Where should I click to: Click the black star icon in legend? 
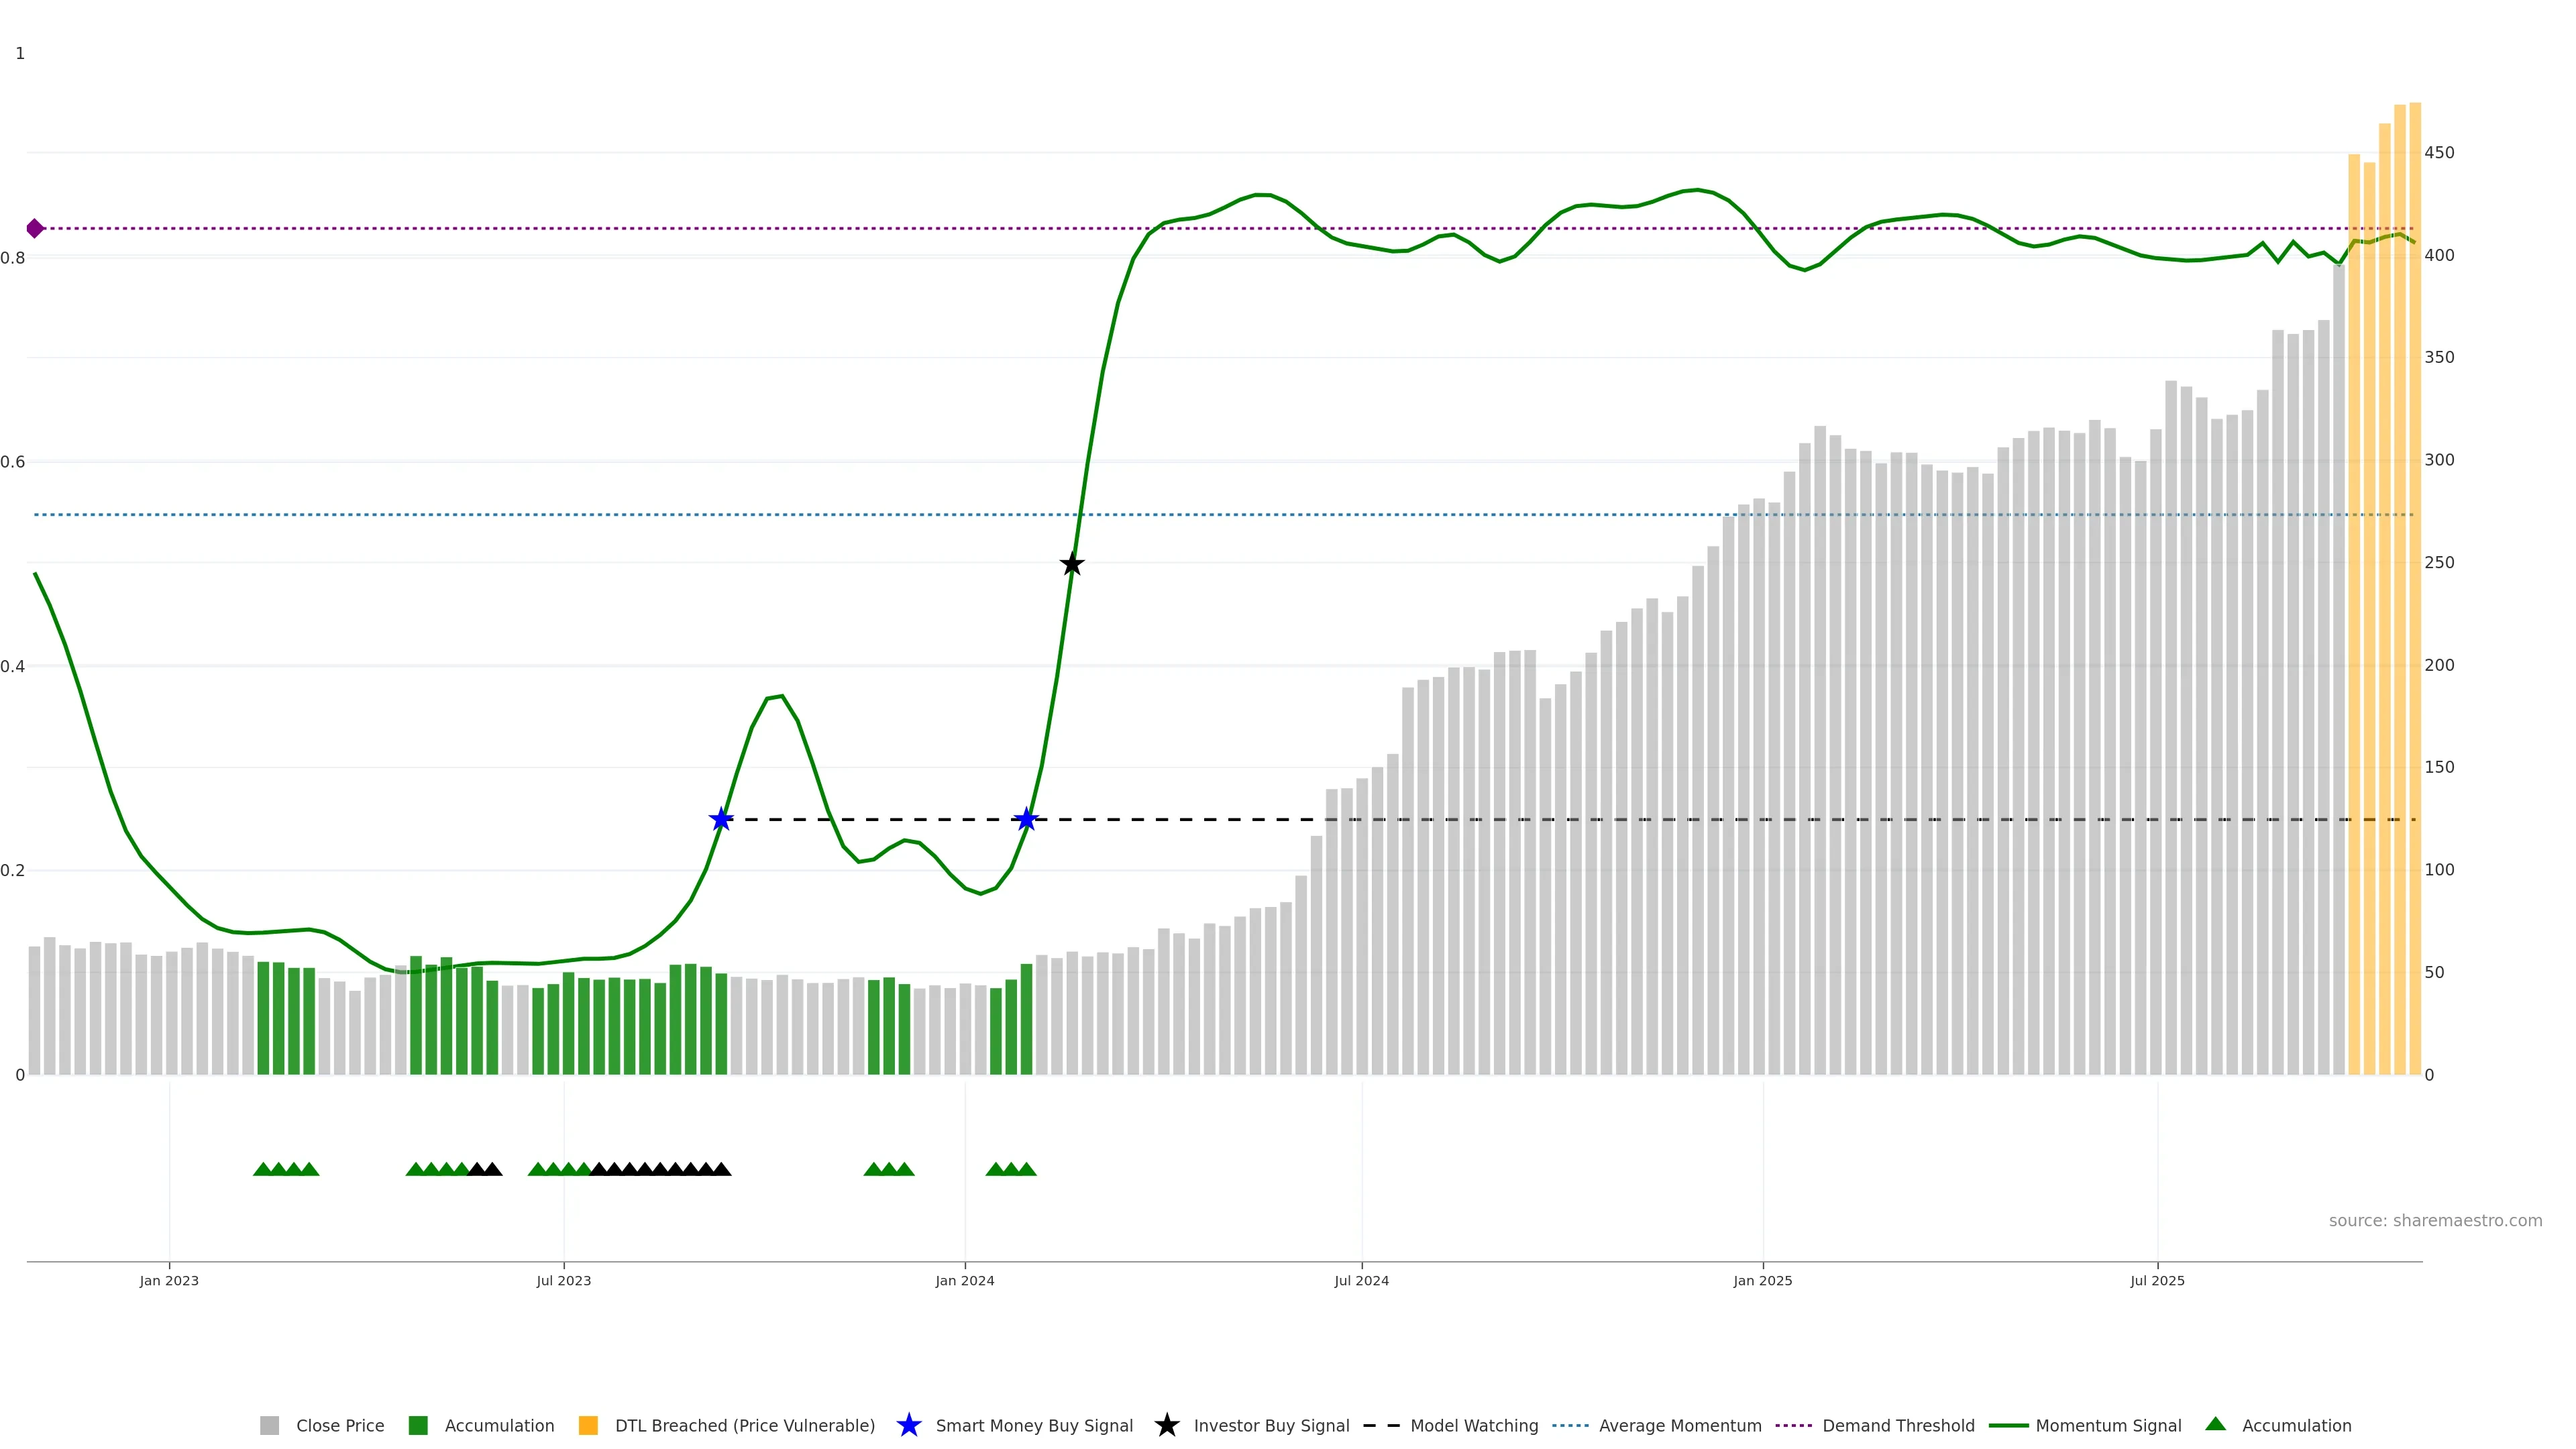[1166, 1425]
